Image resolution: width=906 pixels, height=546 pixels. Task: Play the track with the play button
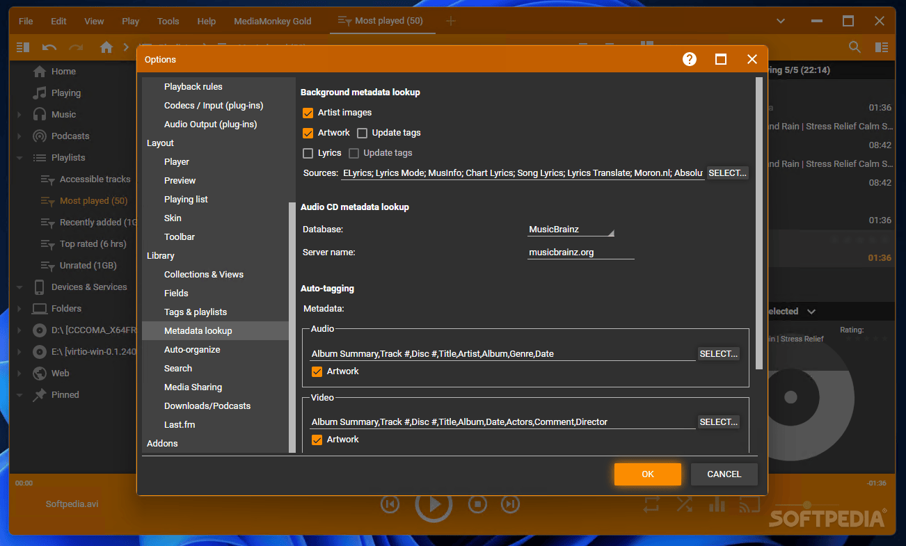[434, 504]
